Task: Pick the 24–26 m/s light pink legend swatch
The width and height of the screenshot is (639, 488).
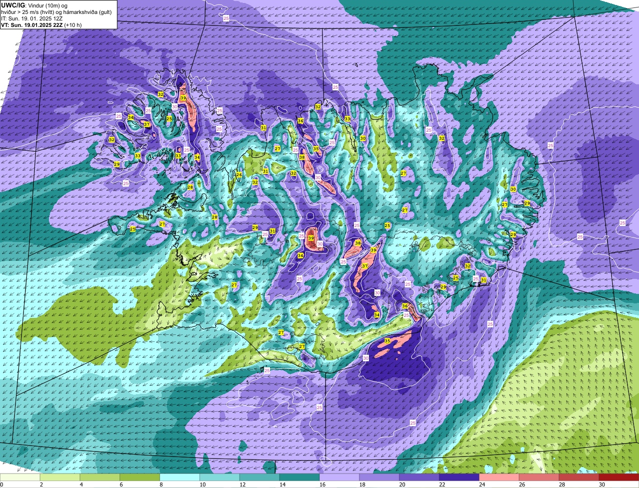Action: pos(499,477)
